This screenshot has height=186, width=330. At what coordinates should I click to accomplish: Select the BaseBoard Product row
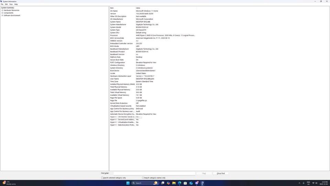tap(153, 52)
